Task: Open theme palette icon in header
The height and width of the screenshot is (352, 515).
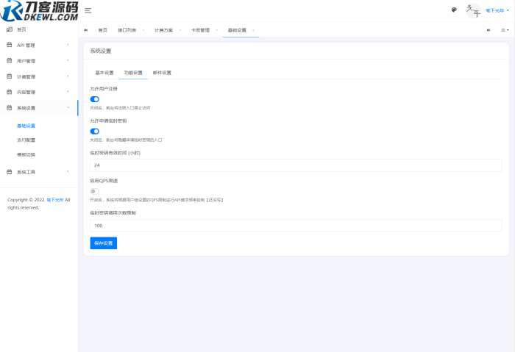Action: coord(454,10)
